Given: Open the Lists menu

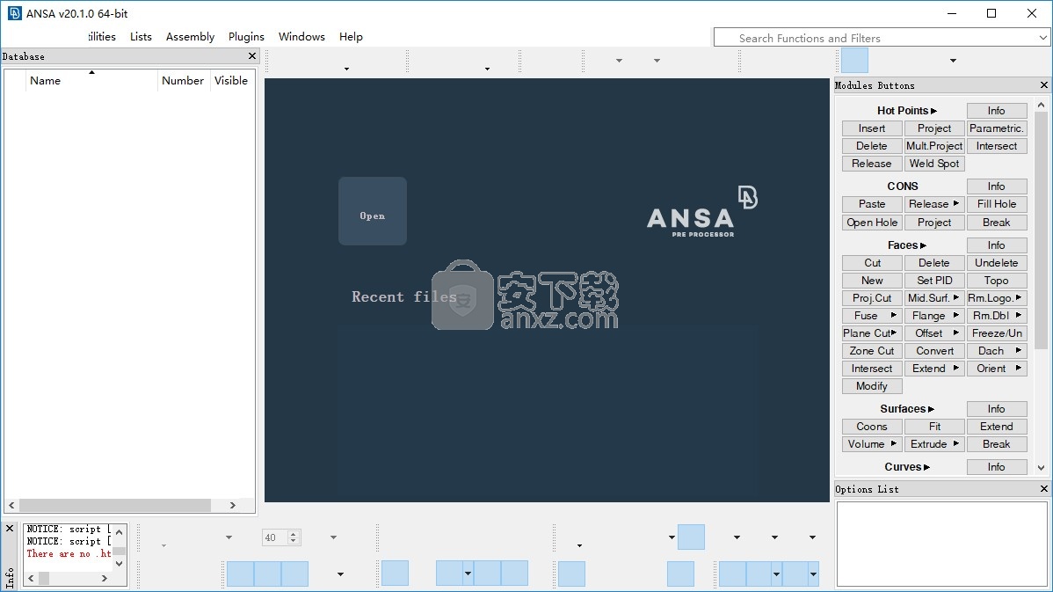Looking at the screenshot, I should click(141, 37).
